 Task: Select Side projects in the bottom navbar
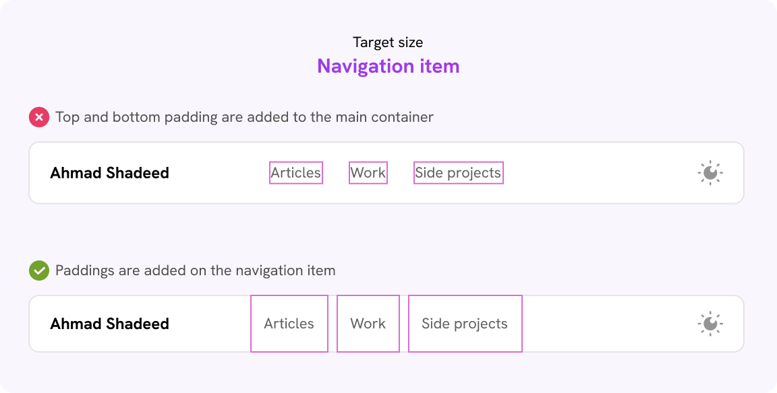click(x=465, y=324)
